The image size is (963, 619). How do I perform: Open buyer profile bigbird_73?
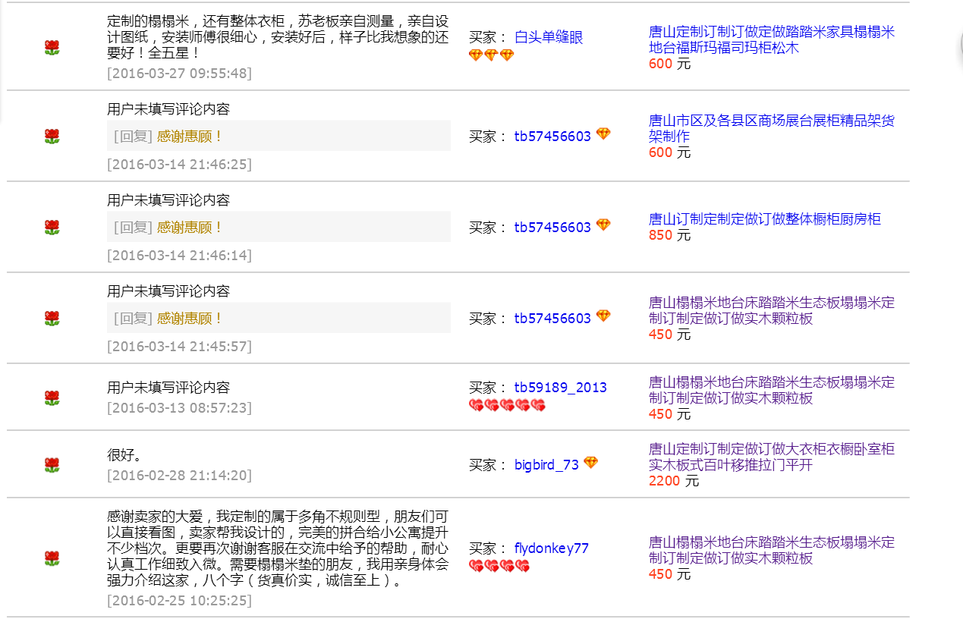coord(546,465)
